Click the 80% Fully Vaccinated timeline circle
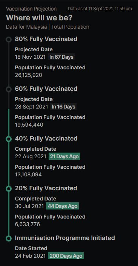Screen dimensions: 138x266 click(9, 40)
